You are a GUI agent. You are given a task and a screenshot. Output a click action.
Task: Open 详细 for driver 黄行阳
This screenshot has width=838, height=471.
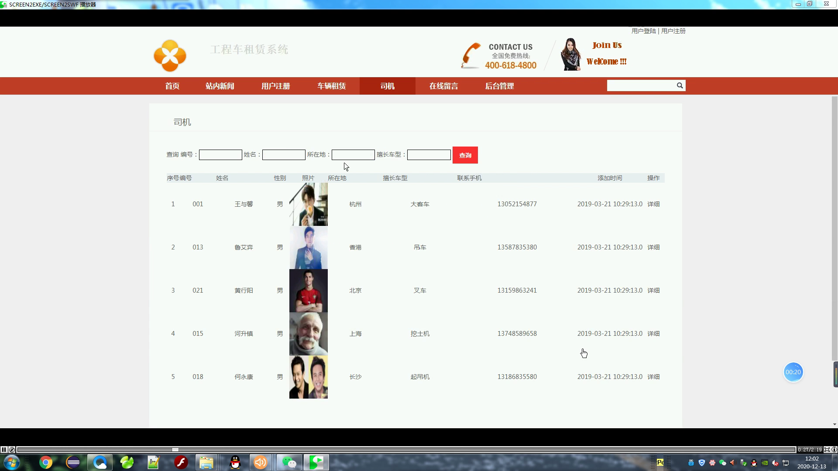click(653, 290)
